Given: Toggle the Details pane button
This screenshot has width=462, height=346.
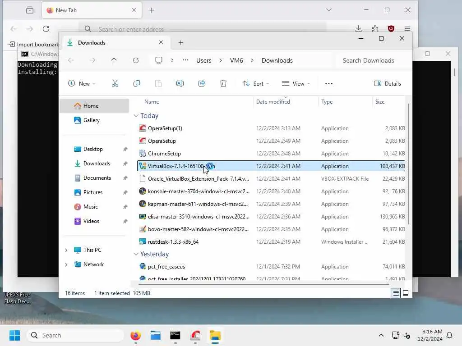Looking at the screenshot, I should (x=387, y=83).
